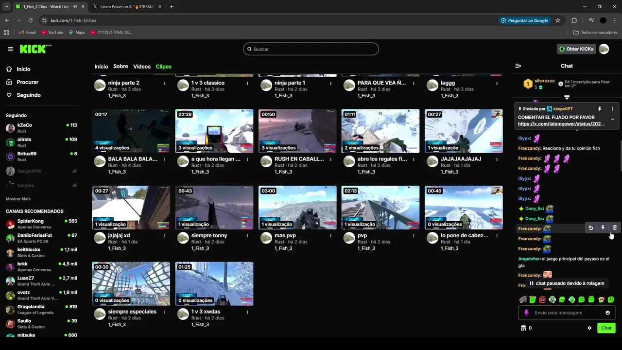This screenshot has height=350, width=622.
Task: Open options menu for 'siempre especiales' clip
Action: tap(164, 312)
